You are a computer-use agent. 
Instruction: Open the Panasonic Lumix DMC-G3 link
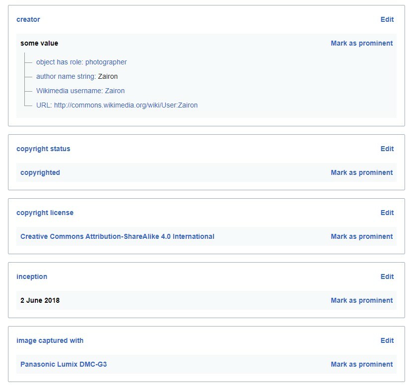tap(64, 364)
